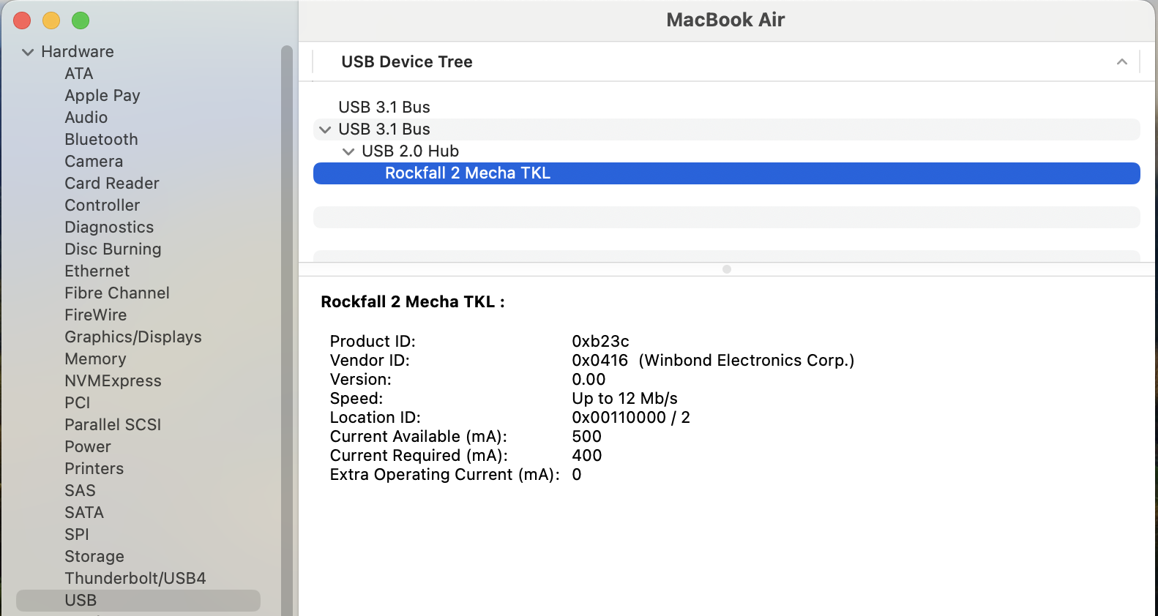The image size is (1158, 616).
Task: Select Parallel SCSI in the sidebar
Action: 113,425
